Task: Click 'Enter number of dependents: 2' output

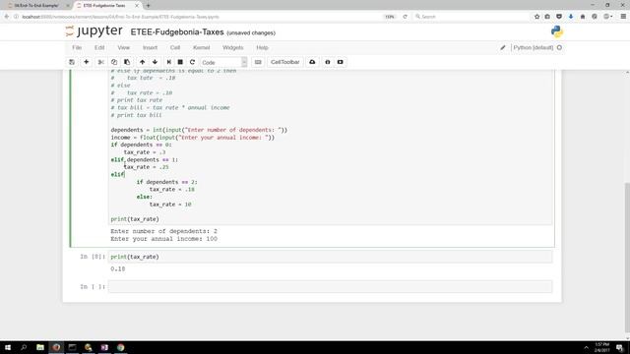Action: [x=164, y=231]
